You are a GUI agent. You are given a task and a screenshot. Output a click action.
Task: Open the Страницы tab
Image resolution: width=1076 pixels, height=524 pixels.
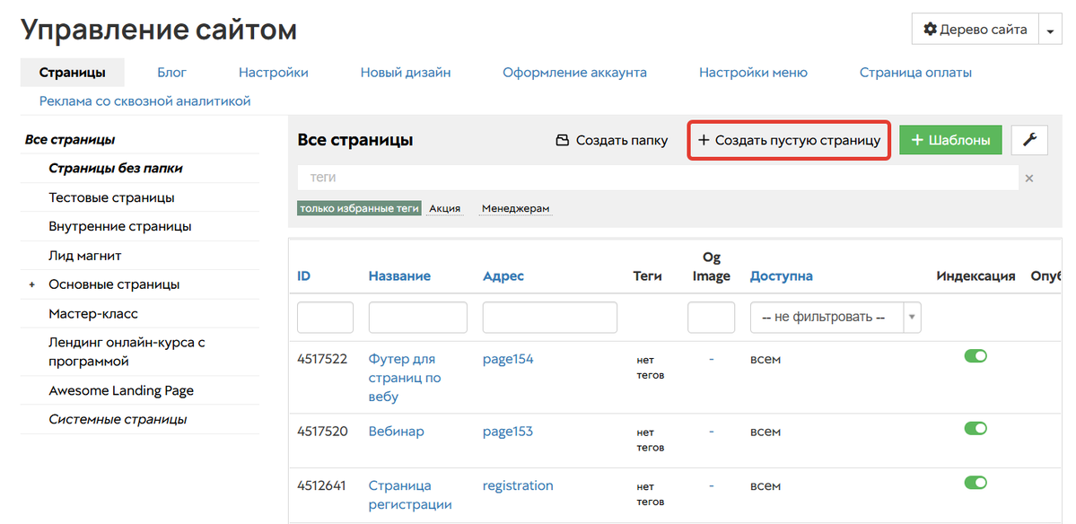point(72,72)
